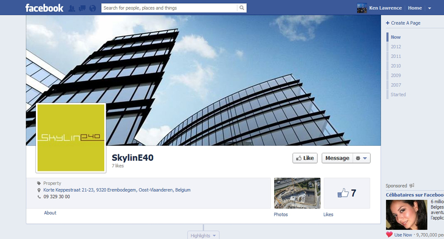Click Use Now in the ad
Viewport: 444px width, 239px height.
tap(403, 235)
